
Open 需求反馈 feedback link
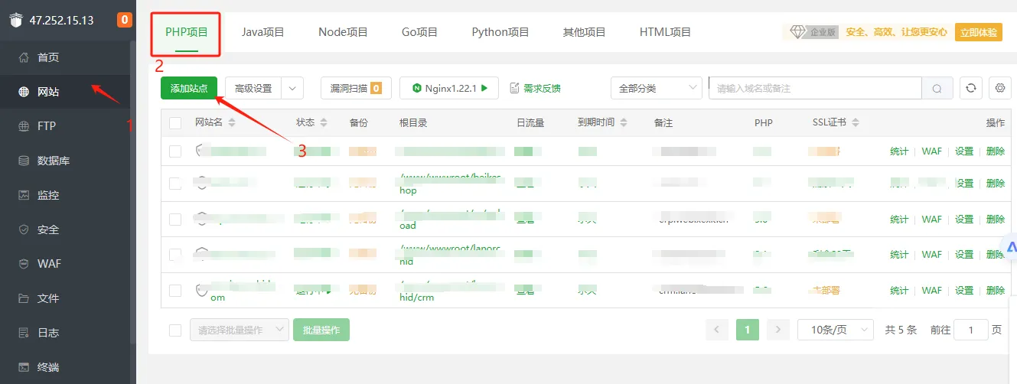(x=542, y=89)
